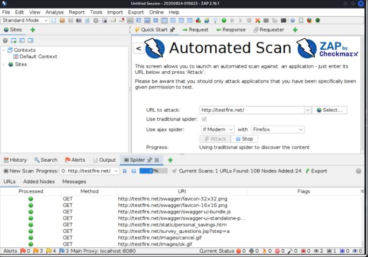
Task: Click the Stop button in Automated Scan
Action: coord(245,139)
